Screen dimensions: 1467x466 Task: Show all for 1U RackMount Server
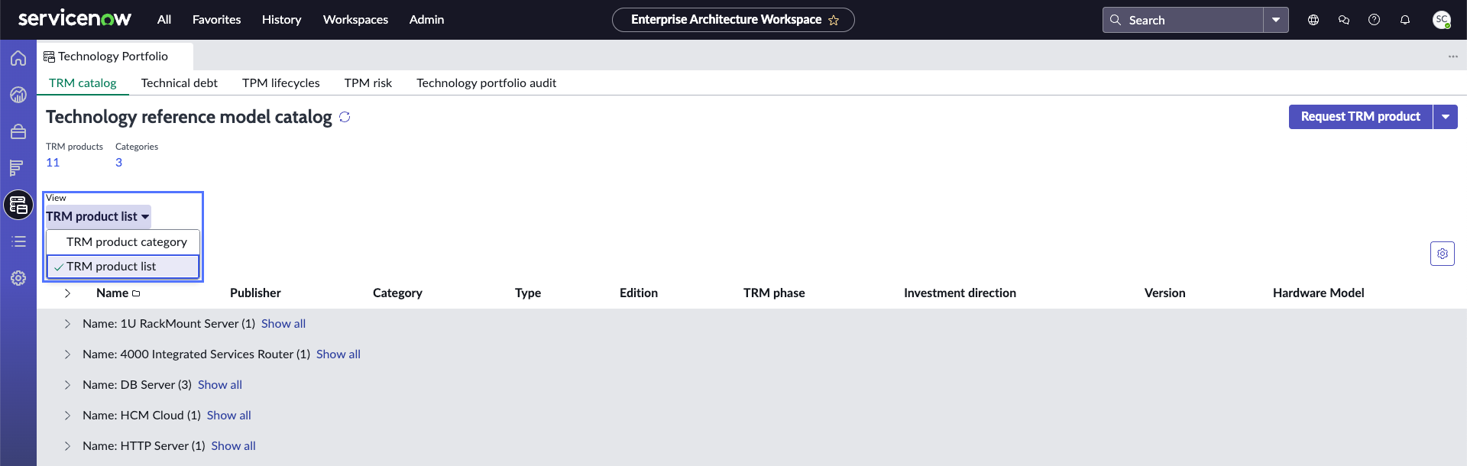283,324
